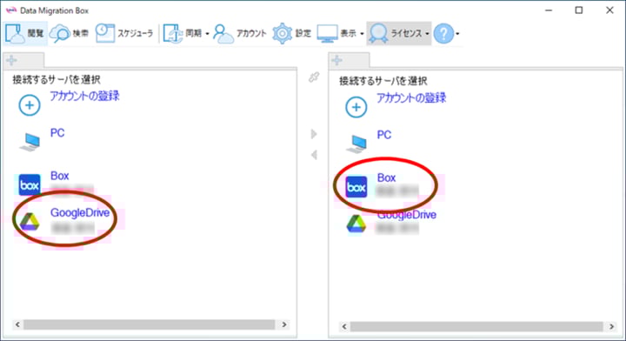
Task: Click the transfer-left arrow between panes
Action: (x=314, y=155)
